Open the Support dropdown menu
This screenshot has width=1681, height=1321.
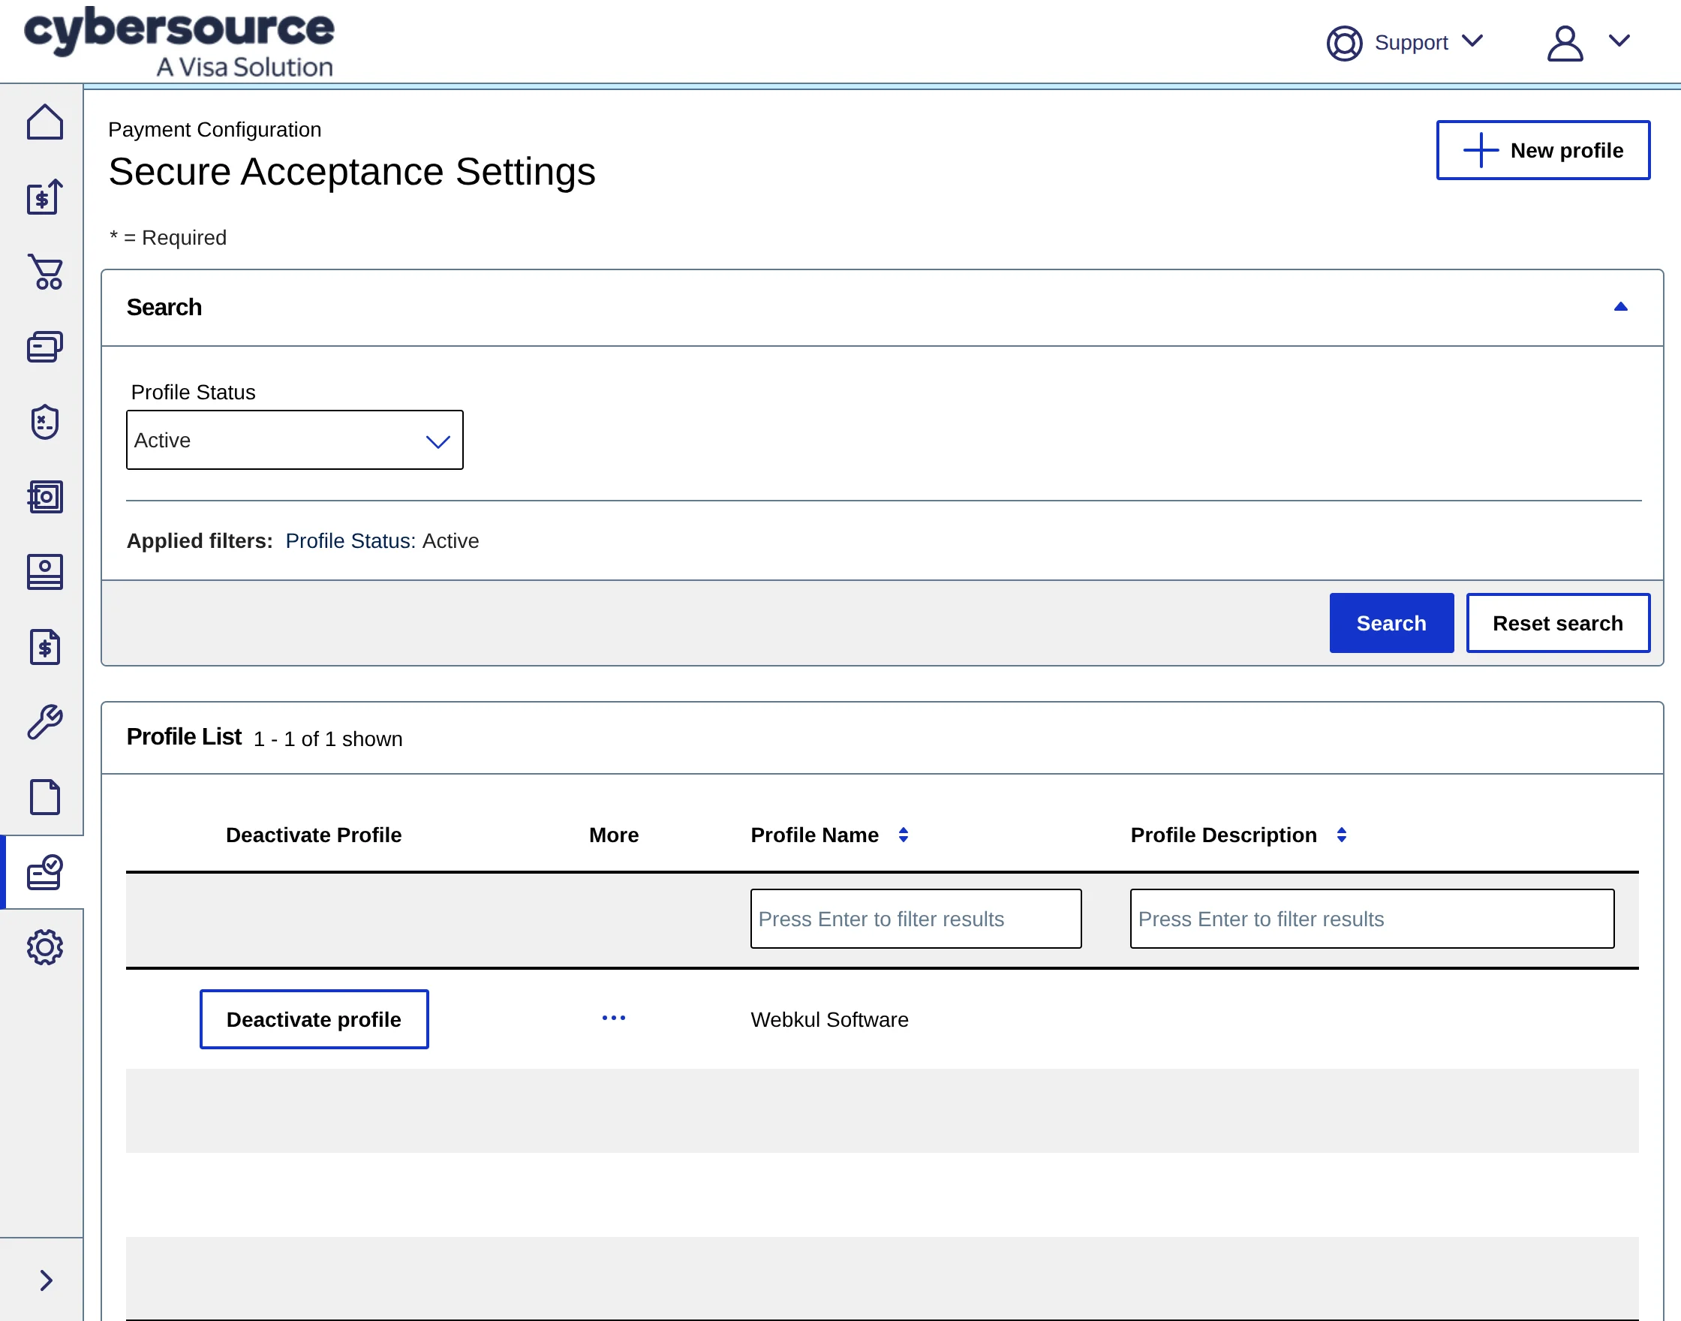tap(1406, 43)
